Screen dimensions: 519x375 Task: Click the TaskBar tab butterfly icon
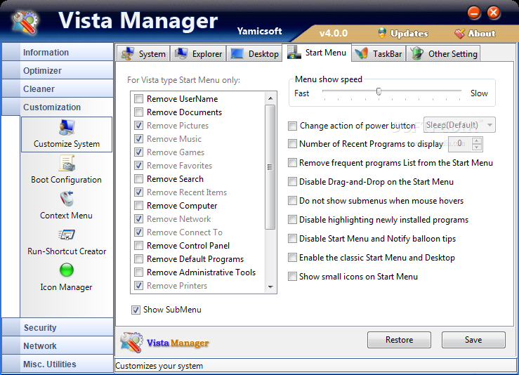(361, 53)
